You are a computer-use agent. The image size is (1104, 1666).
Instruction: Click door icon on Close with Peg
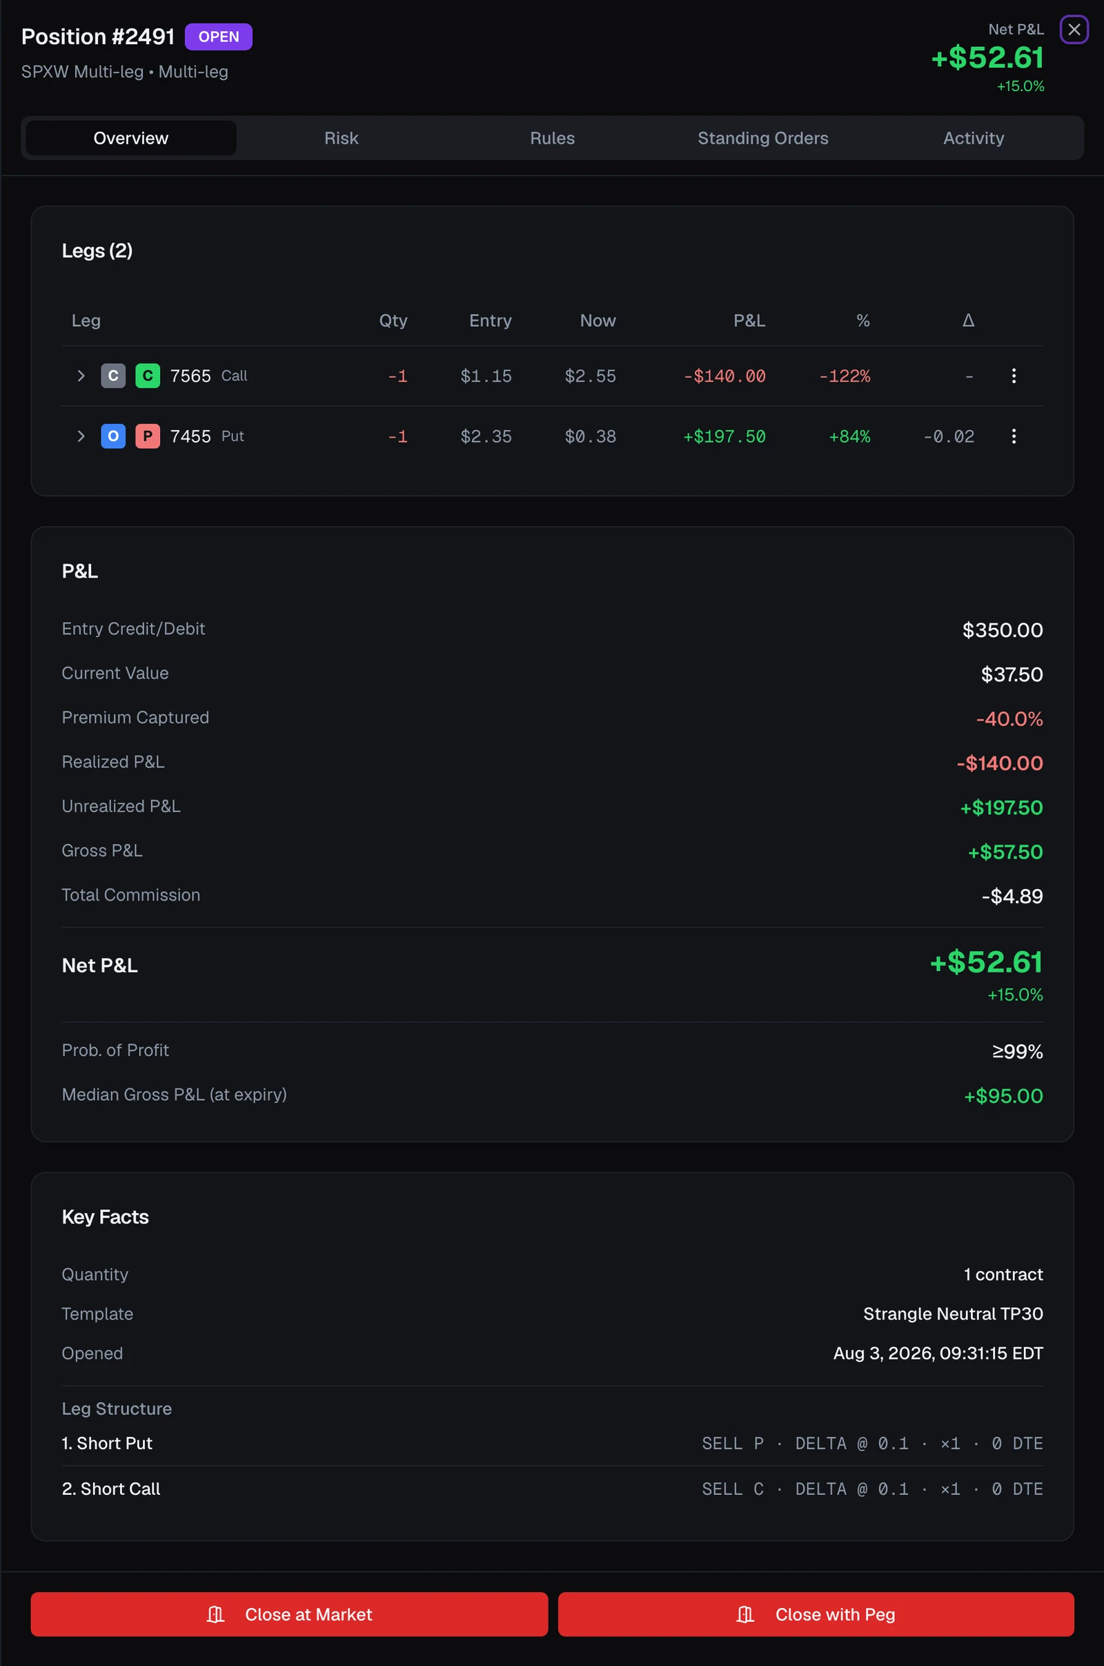(745, 1614)
